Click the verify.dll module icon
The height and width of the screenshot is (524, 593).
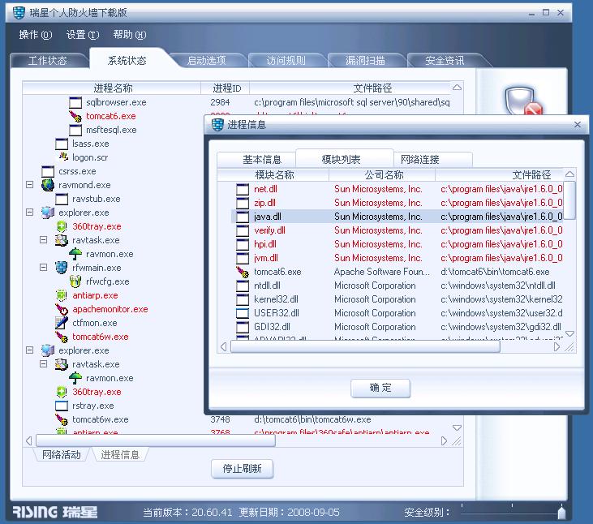(243, 230)
